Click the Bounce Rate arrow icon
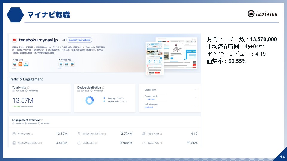 click(144, 143)
